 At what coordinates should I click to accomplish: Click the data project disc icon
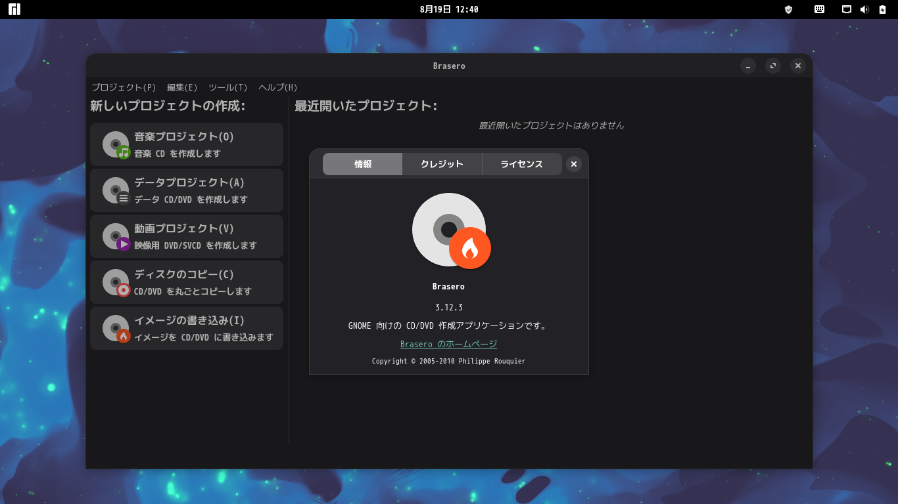pyautogui.click(x=116, y=190)
